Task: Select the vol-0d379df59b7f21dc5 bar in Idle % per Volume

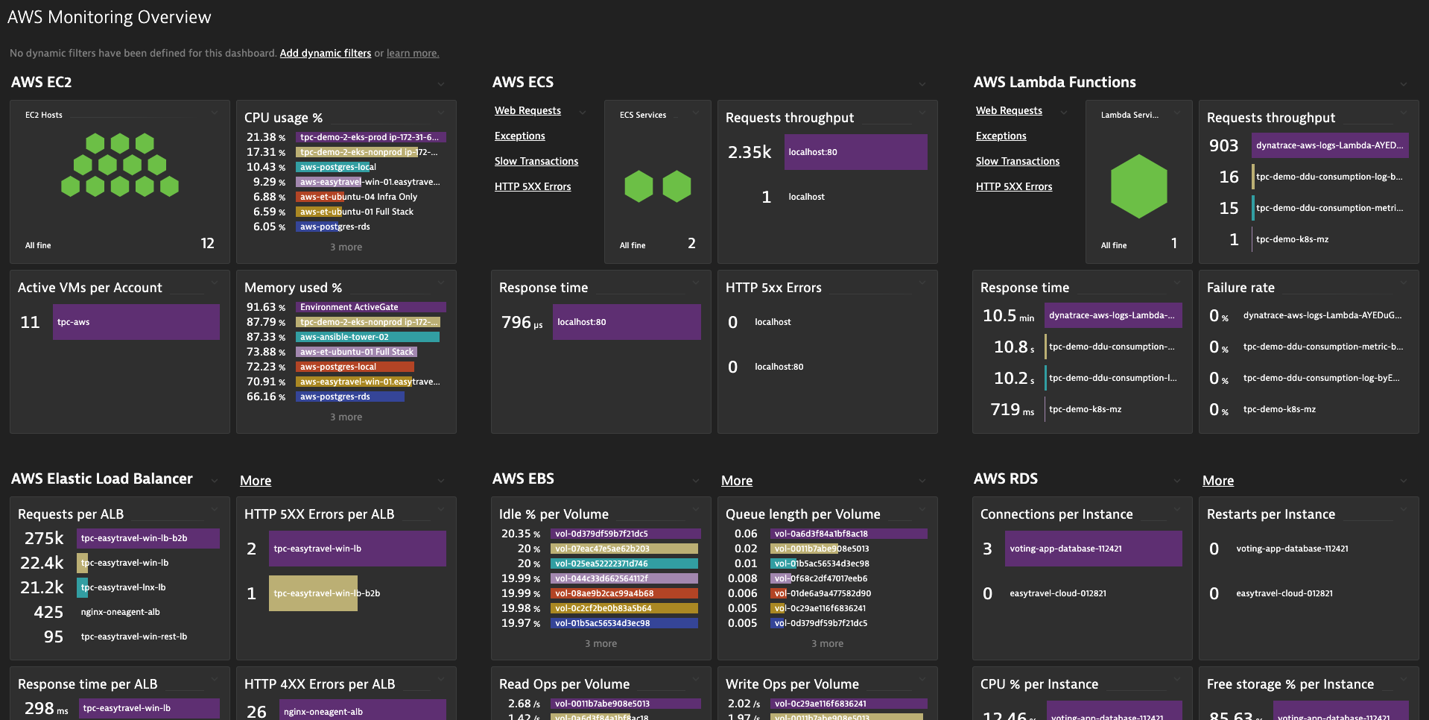Action: pos(626,534)
